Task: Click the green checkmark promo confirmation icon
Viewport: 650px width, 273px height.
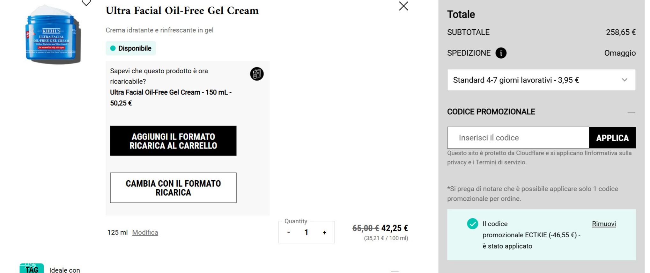Action: tap(472, 224)
